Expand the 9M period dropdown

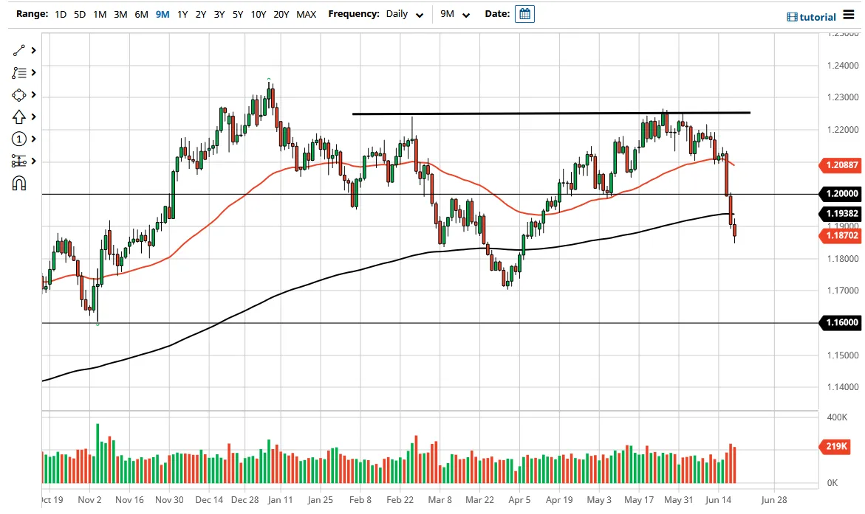click(454, 14)
